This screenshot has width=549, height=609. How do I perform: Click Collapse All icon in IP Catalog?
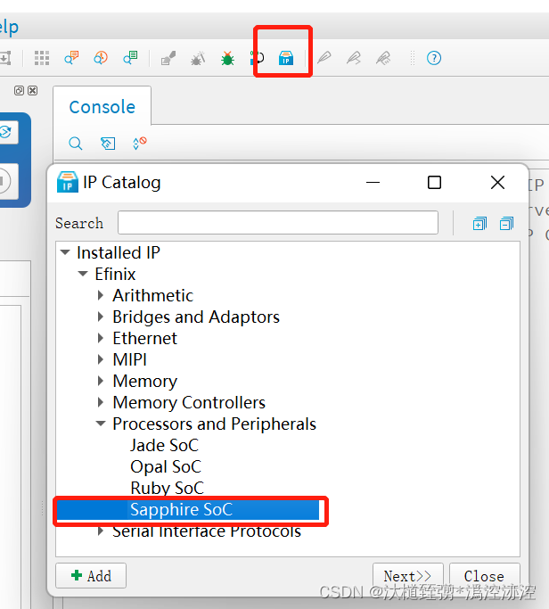506,223
